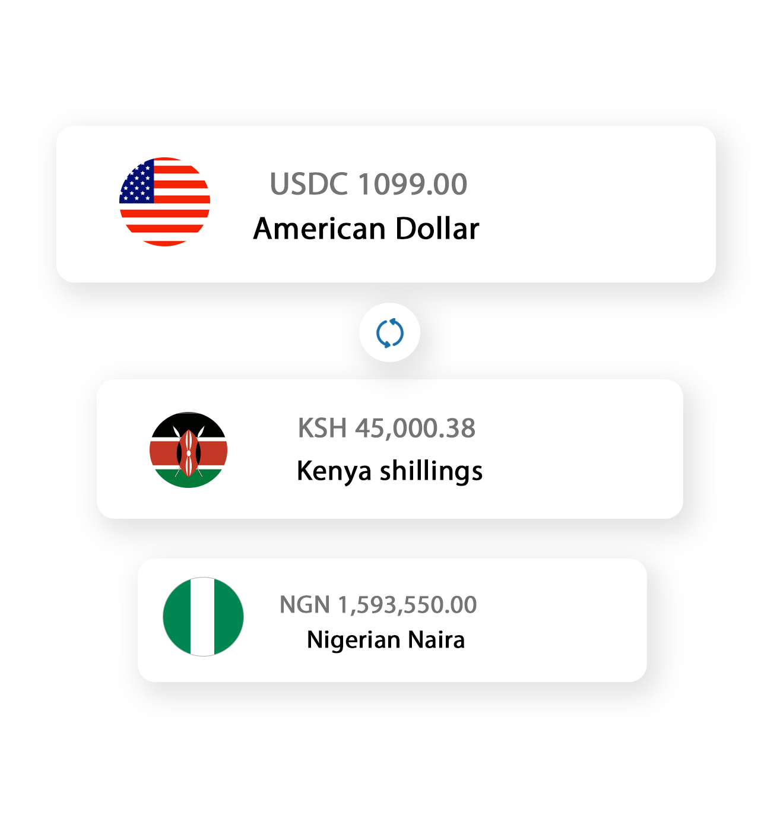Click the 45,000.38 amount value
The height and width of the screenshot is (831, 758).
pos(415,429)
